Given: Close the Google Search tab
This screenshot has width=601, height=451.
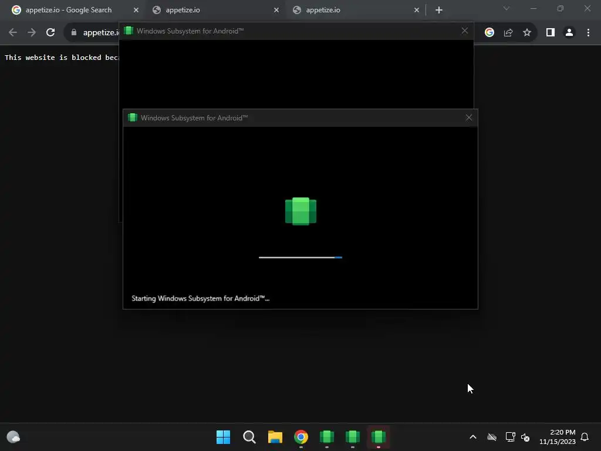Looking at the screenshot, I should click(136, 10).
